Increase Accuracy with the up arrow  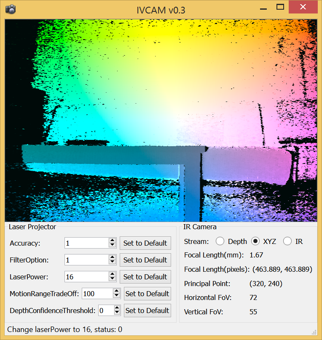point(112,241)
